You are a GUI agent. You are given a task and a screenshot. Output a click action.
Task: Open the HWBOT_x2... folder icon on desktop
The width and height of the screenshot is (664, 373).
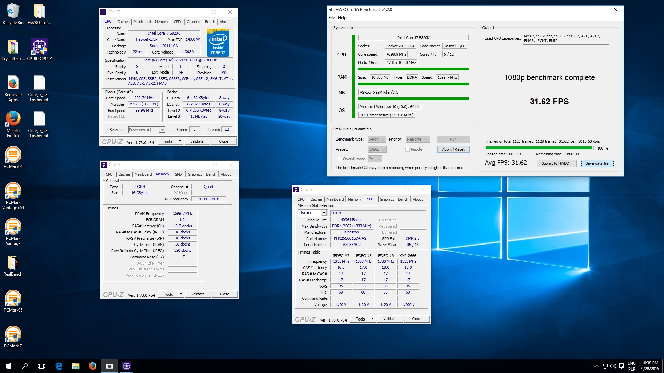coord(39,14)
